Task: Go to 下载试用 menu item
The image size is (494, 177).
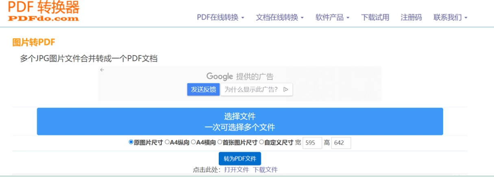Action: (x=375, y=17)
